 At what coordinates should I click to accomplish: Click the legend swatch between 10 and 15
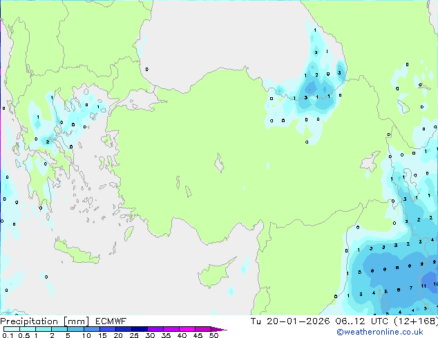91,329
